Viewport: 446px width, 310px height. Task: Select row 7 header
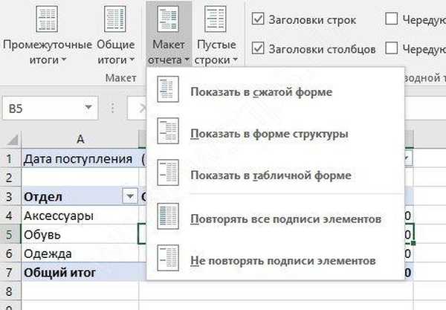click(x=10, y=272)
